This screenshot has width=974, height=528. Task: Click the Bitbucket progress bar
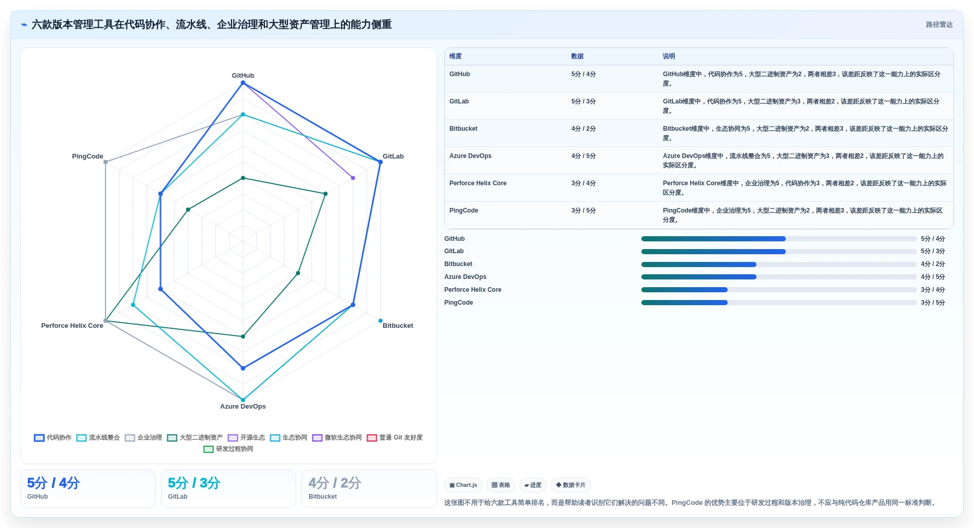[x=779, y=265]
